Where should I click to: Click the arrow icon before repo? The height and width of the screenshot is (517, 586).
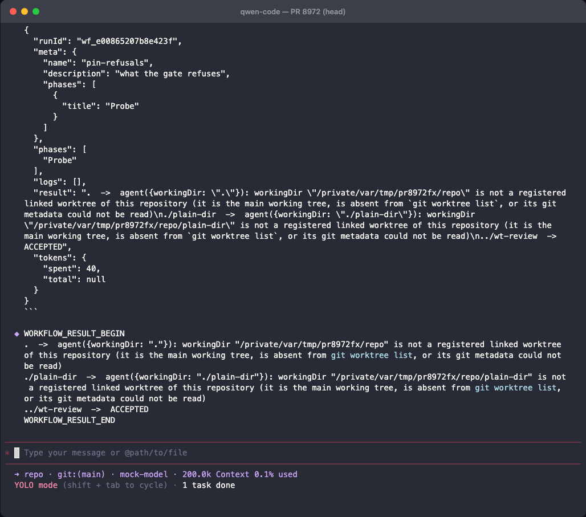point(17,474)
